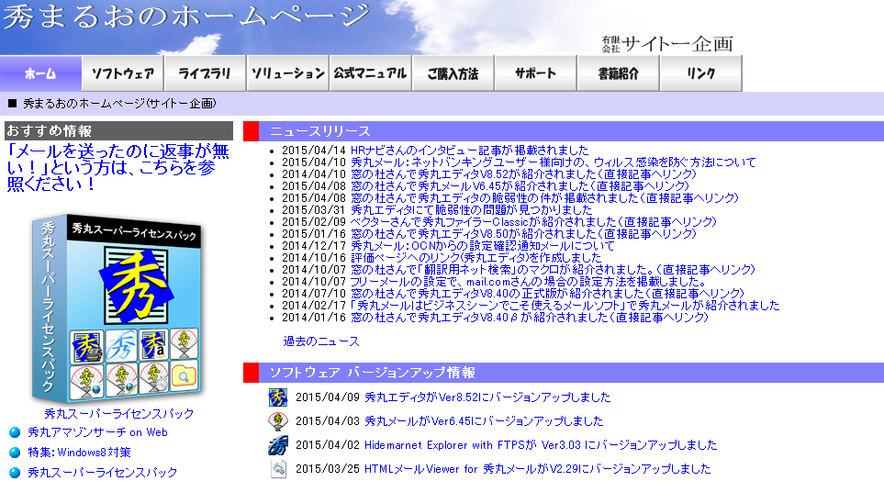Click the date text 2015/04/14
884x481 pixels.
point(313,150)
